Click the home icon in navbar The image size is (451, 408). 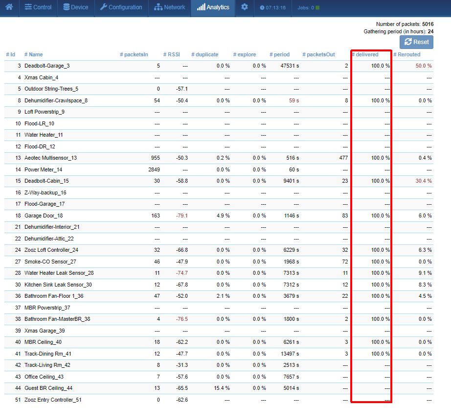(9, 7)
